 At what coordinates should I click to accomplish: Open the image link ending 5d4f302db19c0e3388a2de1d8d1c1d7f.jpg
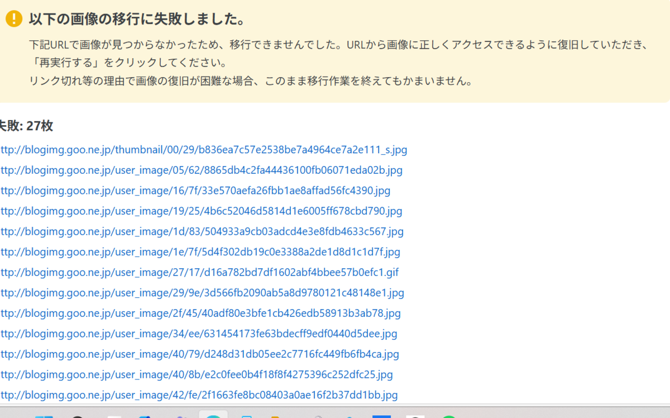click(x=200, y=252)
